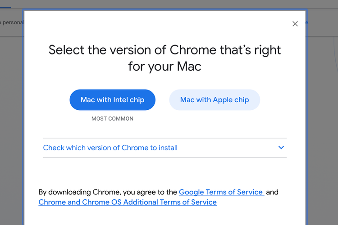Image resolution: width=338 pixels, height=225 pixels.
Task: Click the chevron arrow on the version check row
Action: [281, 148]
